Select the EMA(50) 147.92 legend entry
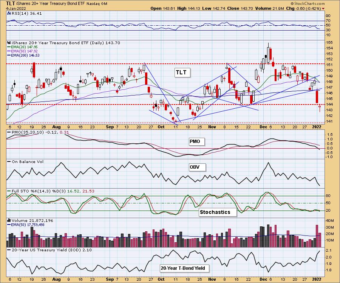340x283 pixels. (22, 51)
